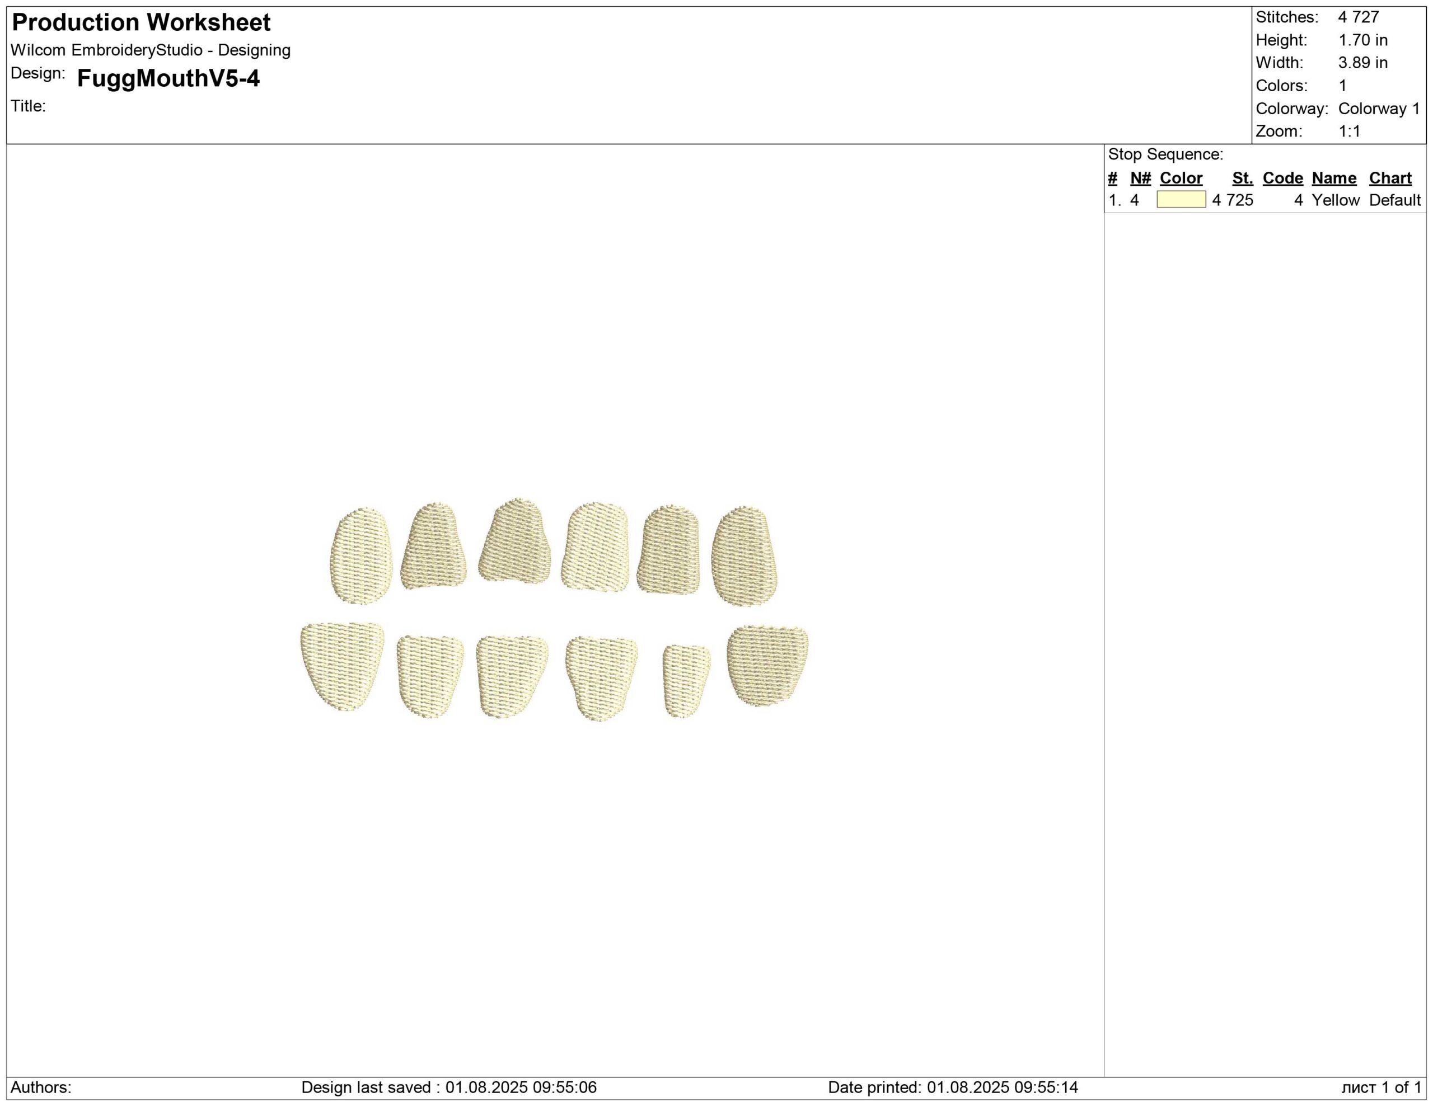
Task: Select the smallest bottom row tooth
Action: click(x=685, y=680)
